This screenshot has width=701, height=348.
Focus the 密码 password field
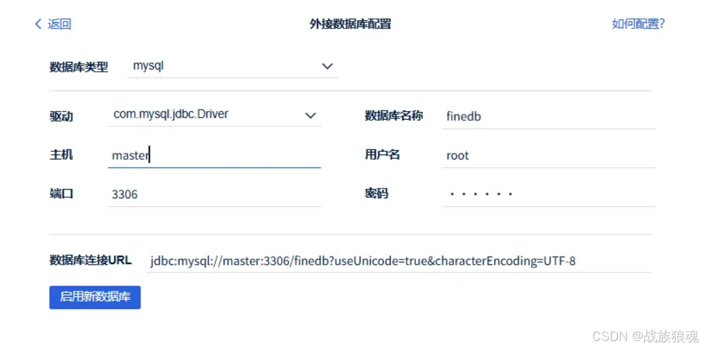(x=549, y=194)
